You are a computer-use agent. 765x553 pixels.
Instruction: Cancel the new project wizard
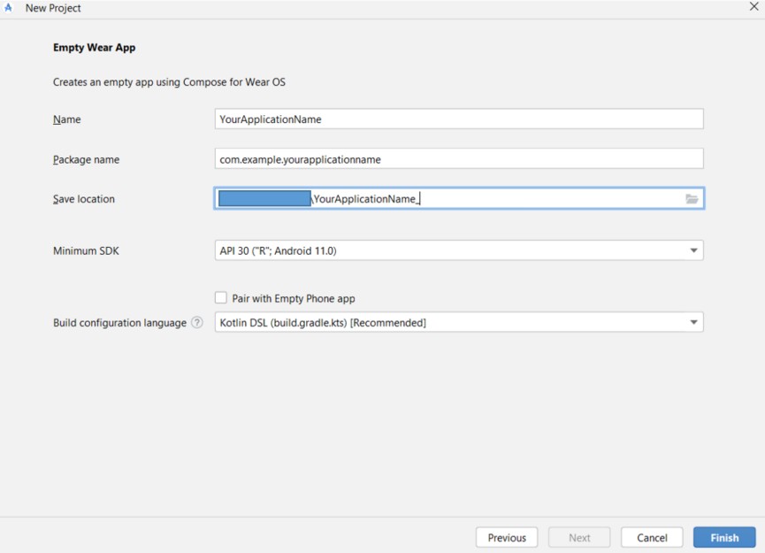[652, 538]
